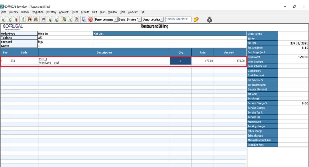Image resolution: width=309 pixels, height=167 pixels.
Task: Click the printer icon in the toolbar
Action: [44, 19]
